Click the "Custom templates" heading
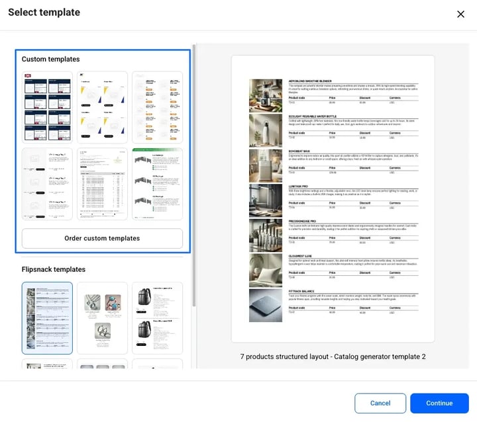The height and width of the screenshot is (422, 477). pyautogui.click(x=50, y=59)
